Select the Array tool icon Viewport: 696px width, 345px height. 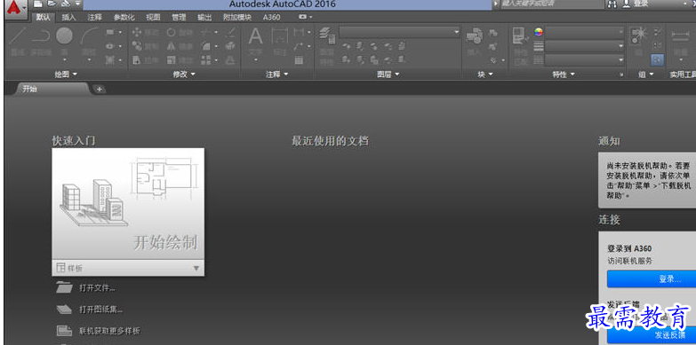[206, 59]
